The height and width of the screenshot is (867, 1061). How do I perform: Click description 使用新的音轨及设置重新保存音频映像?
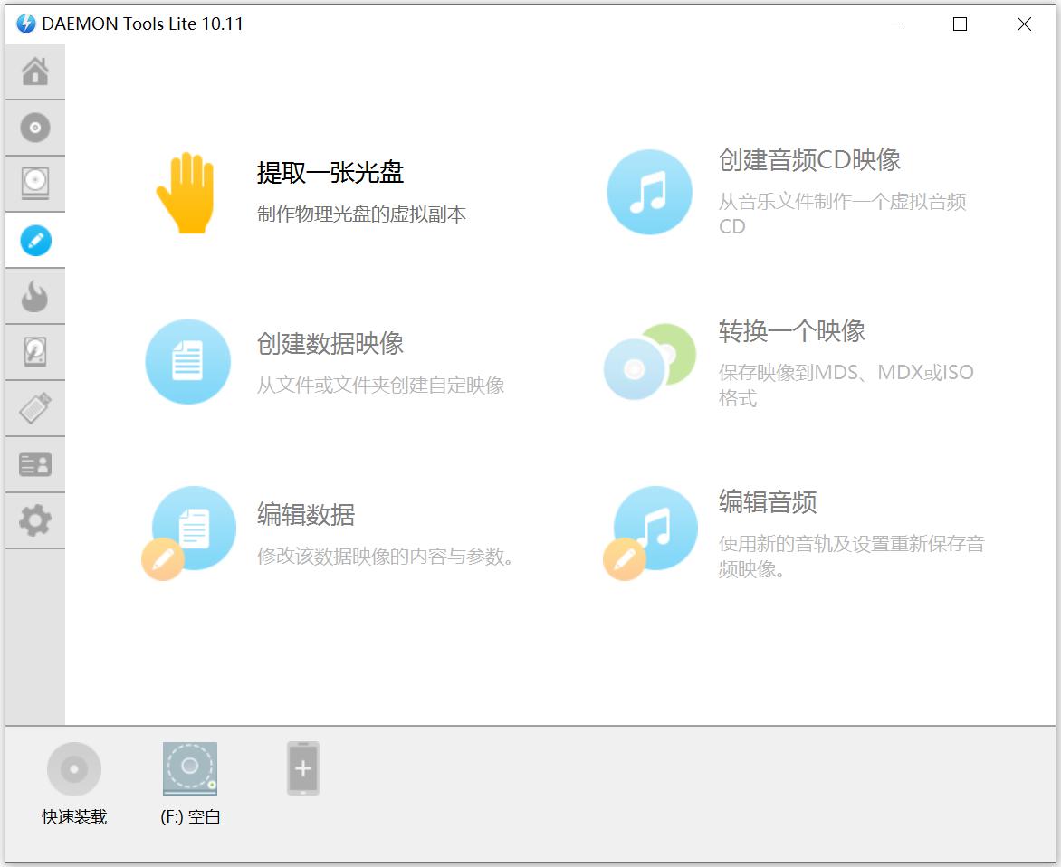click(x=851, y=556)
